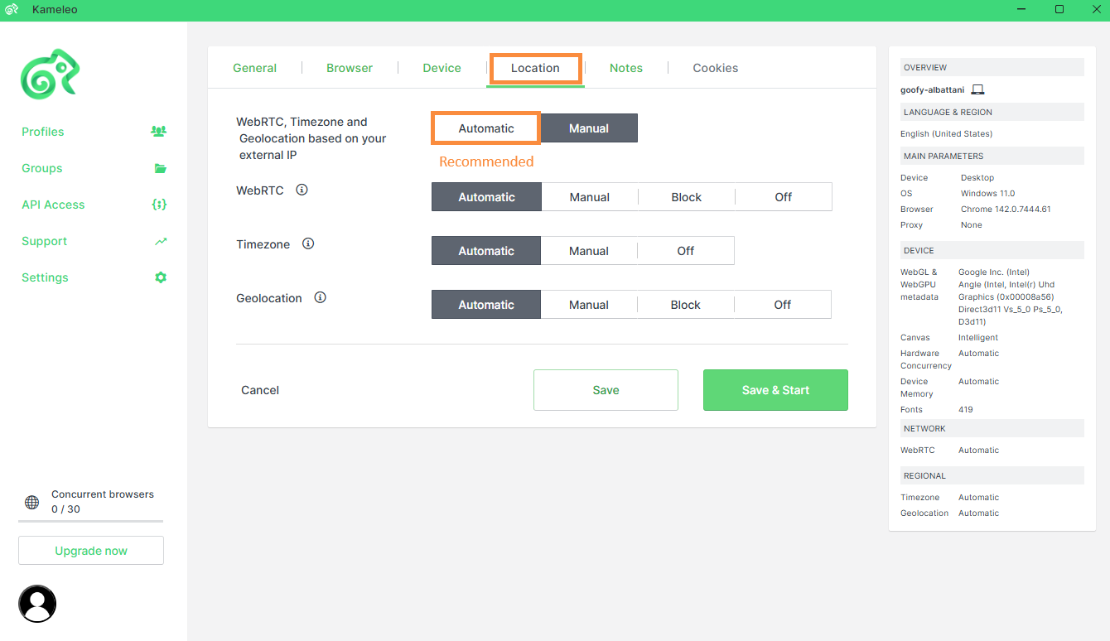Viewport: 1110px width, 641px height.
Task: Click the Fonts 419 value
Action: (965, 410)
